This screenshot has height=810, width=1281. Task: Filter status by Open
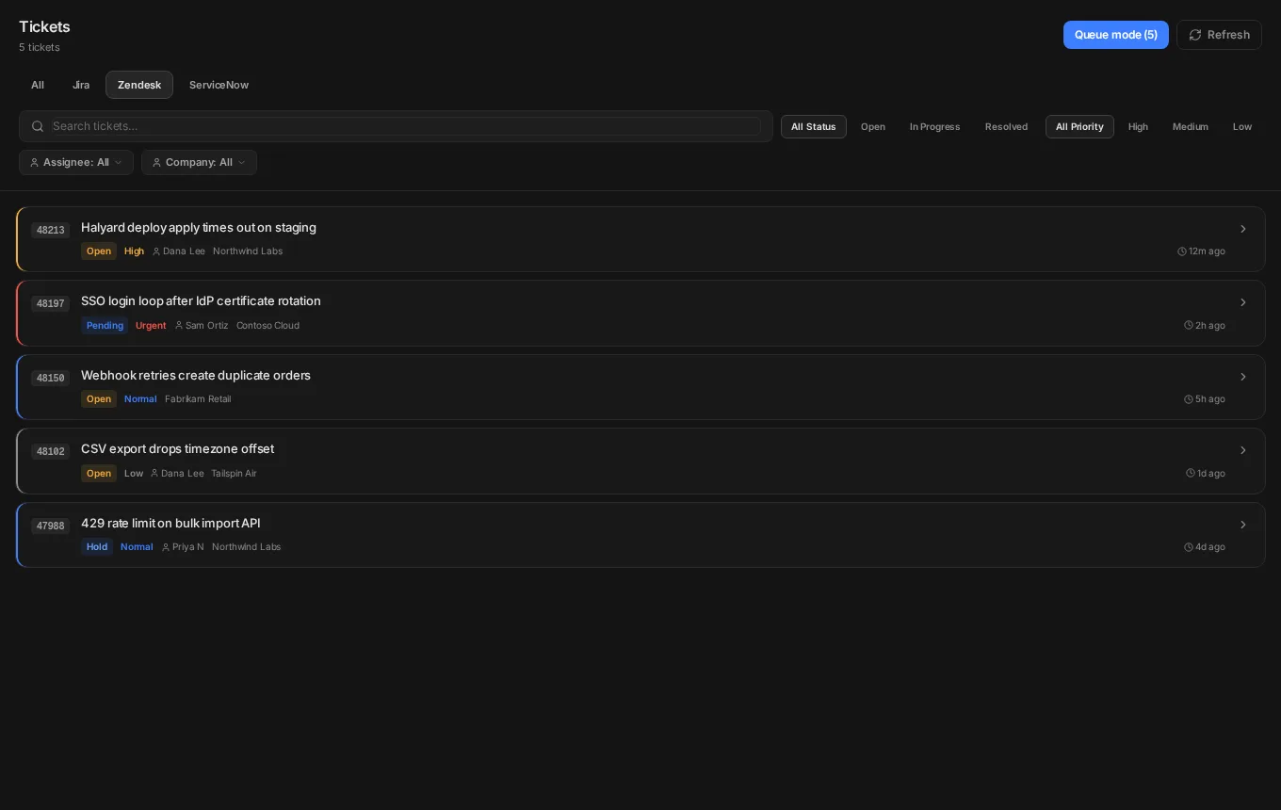[x=873, y=127]
